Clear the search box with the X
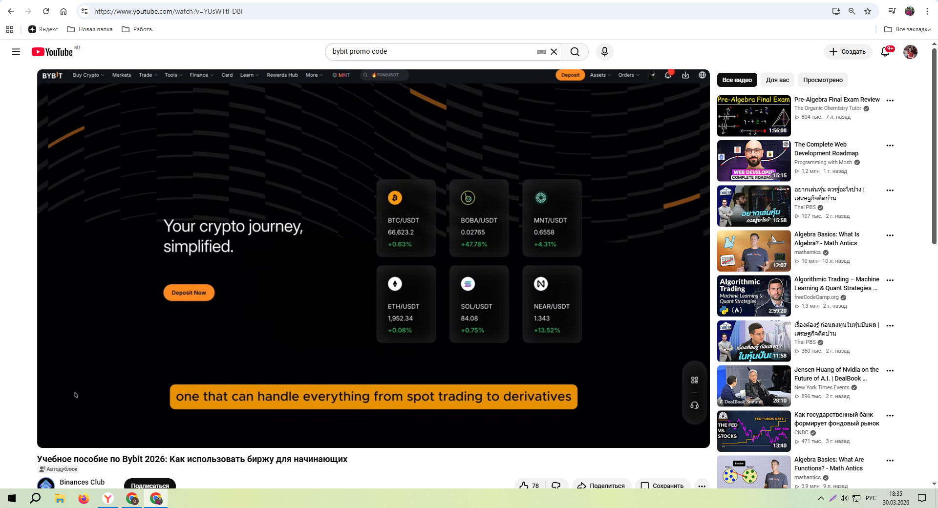938x508 pixels. [x=554, y=52]
